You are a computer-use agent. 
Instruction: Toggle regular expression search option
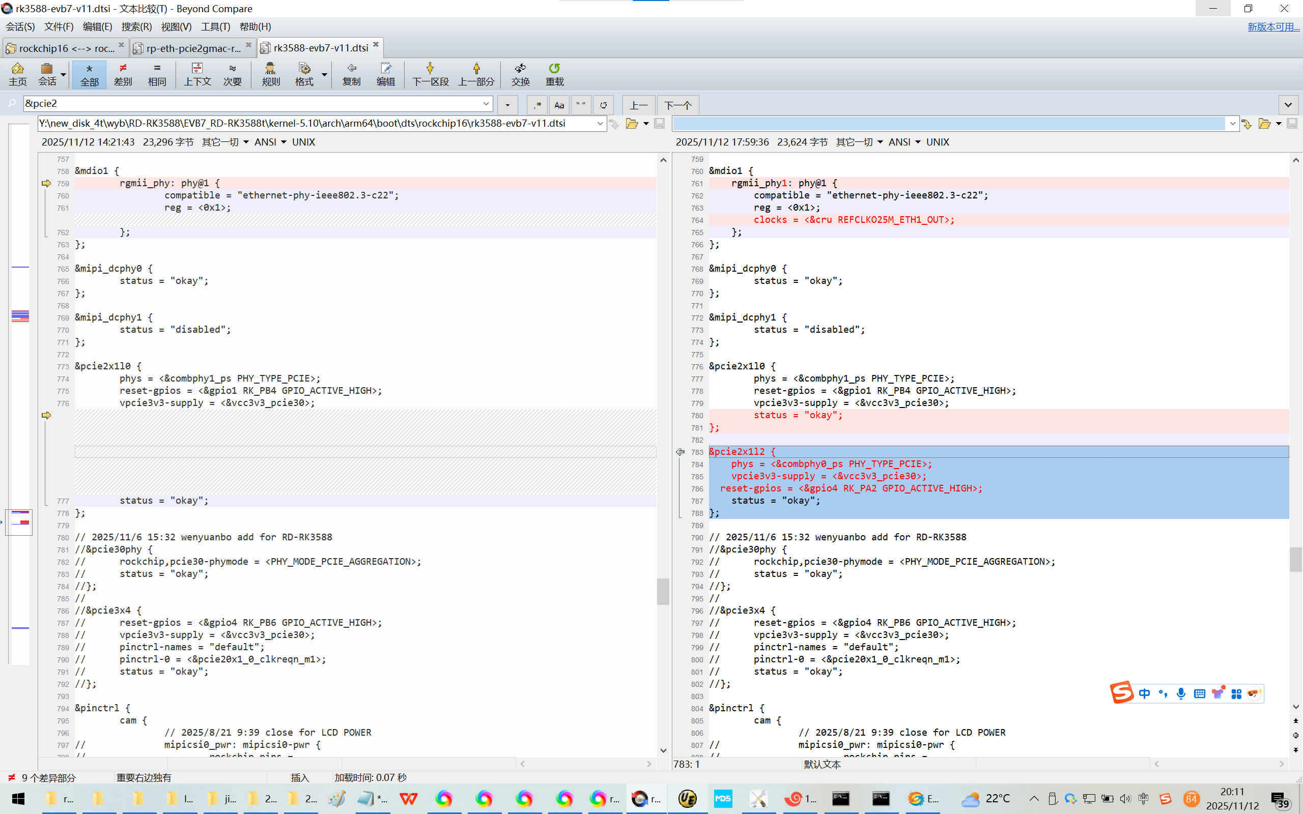tap(537, 105)
